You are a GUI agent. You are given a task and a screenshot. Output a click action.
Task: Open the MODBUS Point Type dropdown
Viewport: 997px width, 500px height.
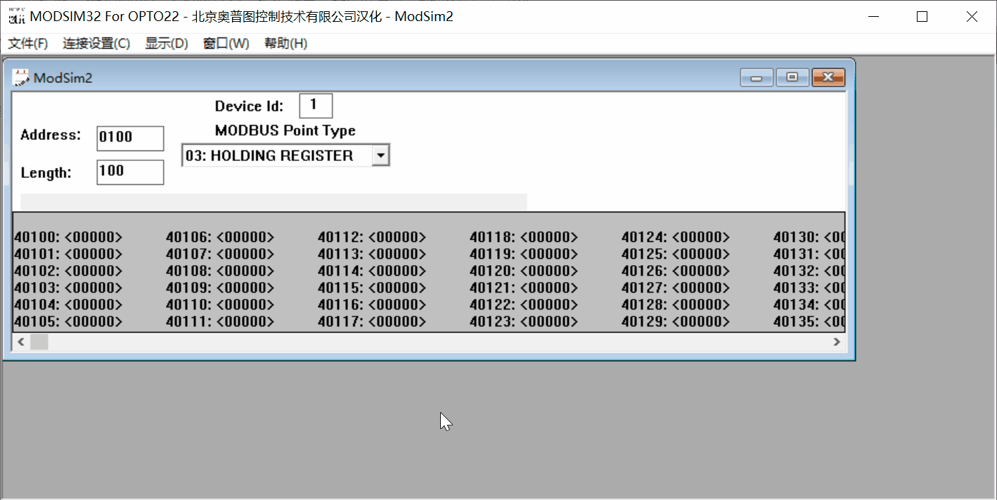point(381,155)
